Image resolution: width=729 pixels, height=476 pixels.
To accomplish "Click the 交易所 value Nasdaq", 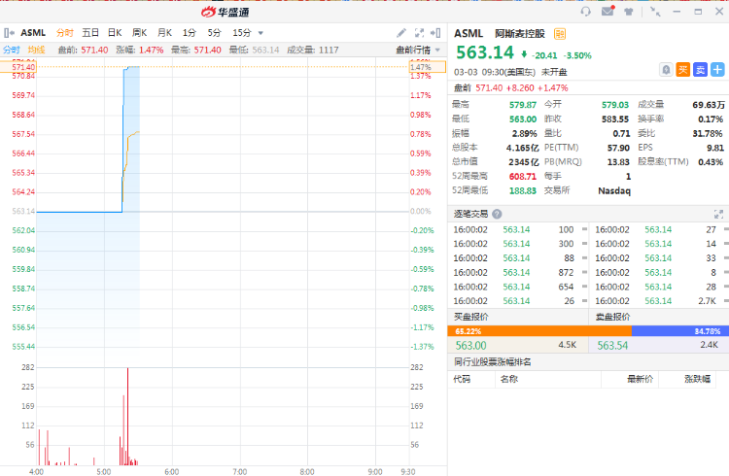I will (x=614, y=190).
